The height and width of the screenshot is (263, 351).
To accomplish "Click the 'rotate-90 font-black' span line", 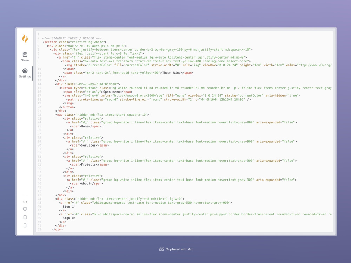I will pyautogui.click(x=155, y=61).
